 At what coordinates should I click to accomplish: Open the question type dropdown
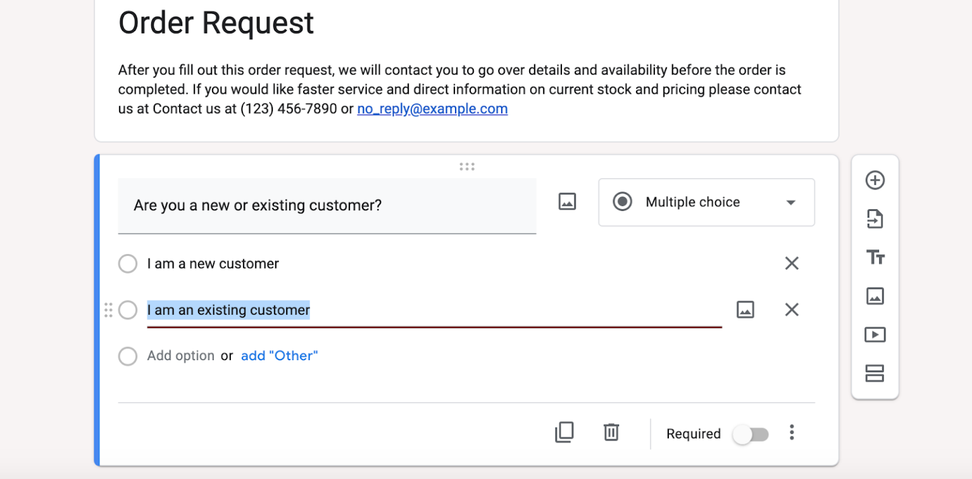click(x=706, y=202)
